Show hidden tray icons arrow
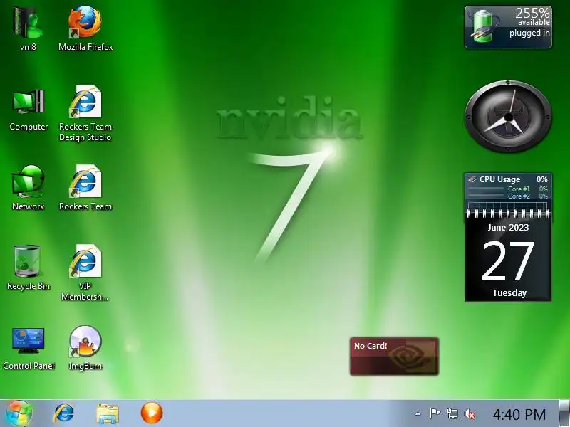Image resolution: width=570 pixels, height=427 pixels. pos(418,413)
